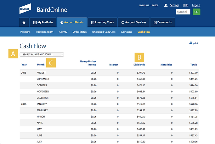Click the AUGUST month cell
This screenshot has width=215, height=144.
click(x=41, y=73)
